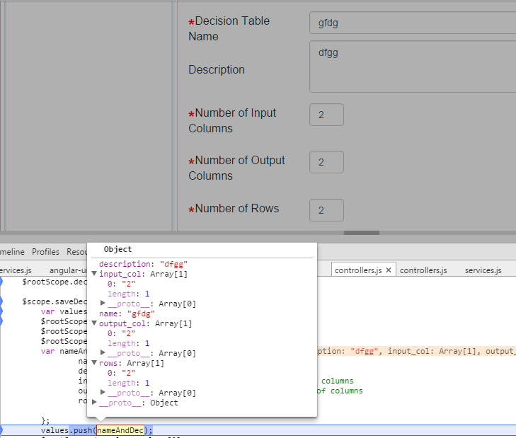Image resolution: width=516 pixels, height=438 pixels.
Task: Collapse the output_col array in the popup
Action: coord(94,323)
